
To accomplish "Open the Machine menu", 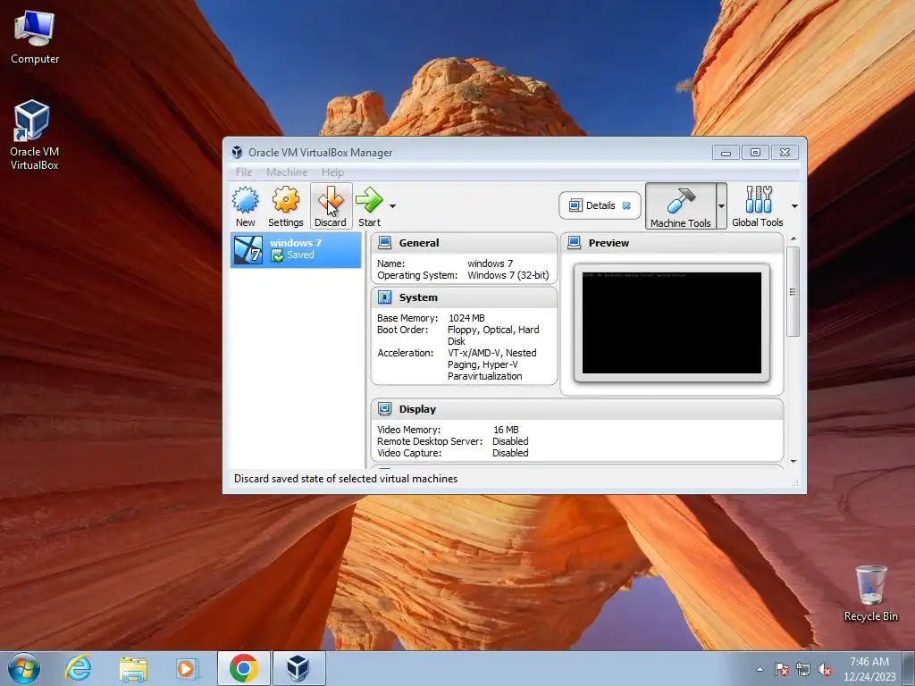I will coord(287,172).
